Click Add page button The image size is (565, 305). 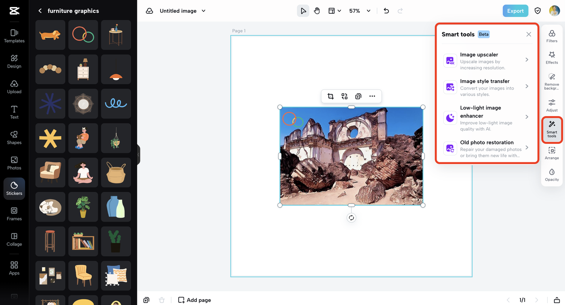click(195, 300)
